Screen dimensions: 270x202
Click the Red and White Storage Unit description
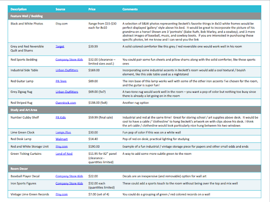[x=30, y=147]
